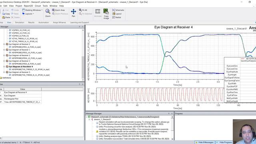256x144 pixels.
Task: Switch to Learning and Support tab
Action: pyautogui.click(x=80, y=22)
